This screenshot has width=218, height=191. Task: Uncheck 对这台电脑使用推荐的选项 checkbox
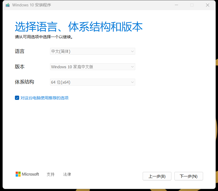coord(17,98)
